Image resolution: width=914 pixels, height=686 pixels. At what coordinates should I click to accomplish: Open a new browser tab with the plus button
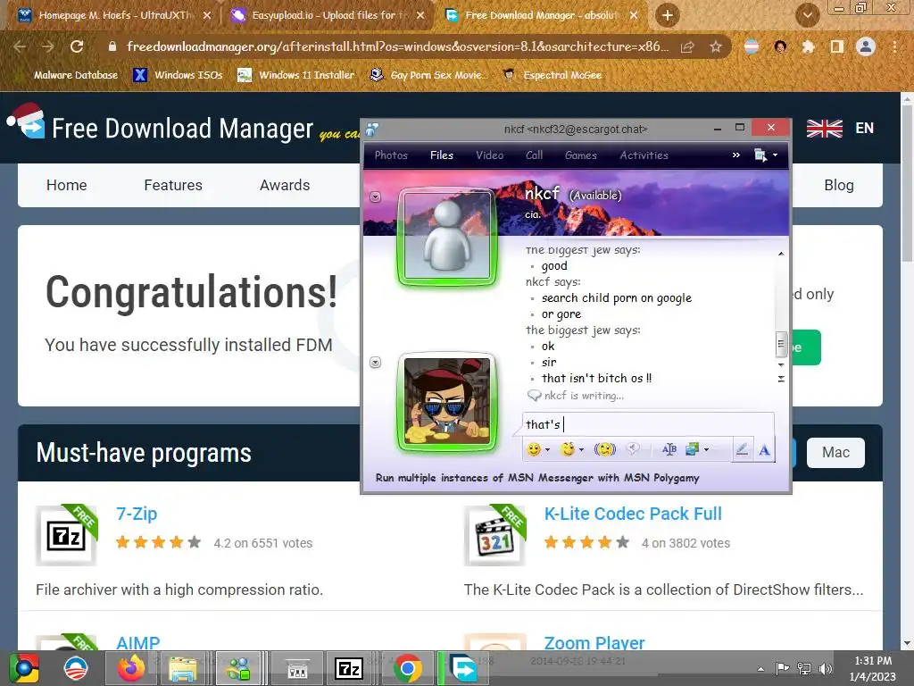668,15
